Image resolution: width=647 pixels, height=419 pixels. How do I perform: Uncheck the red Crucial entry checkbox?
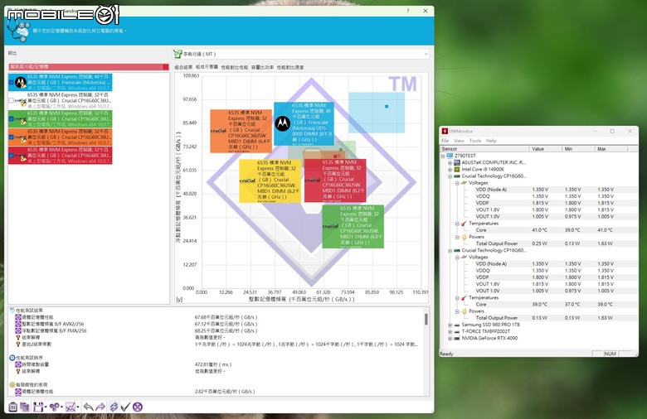click(x=11, y=156)
